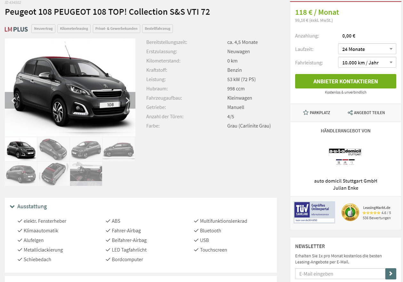Click the E-Mail eingeben newsletter field
Viewport: 403px width, 282px height.
point(340,274)
